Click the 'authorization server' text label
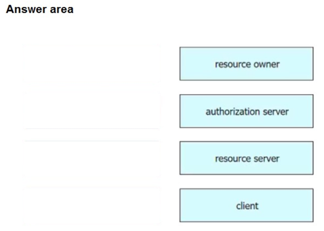 point(247,112)
